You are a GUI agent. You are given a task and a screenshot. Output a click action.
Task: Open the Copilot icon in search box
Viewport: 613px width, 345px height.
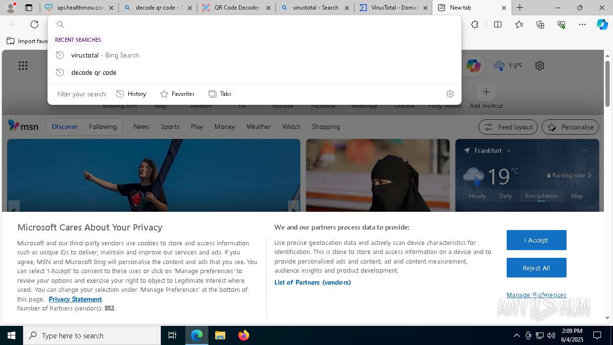pyautogui.click(x=473, y=66)
